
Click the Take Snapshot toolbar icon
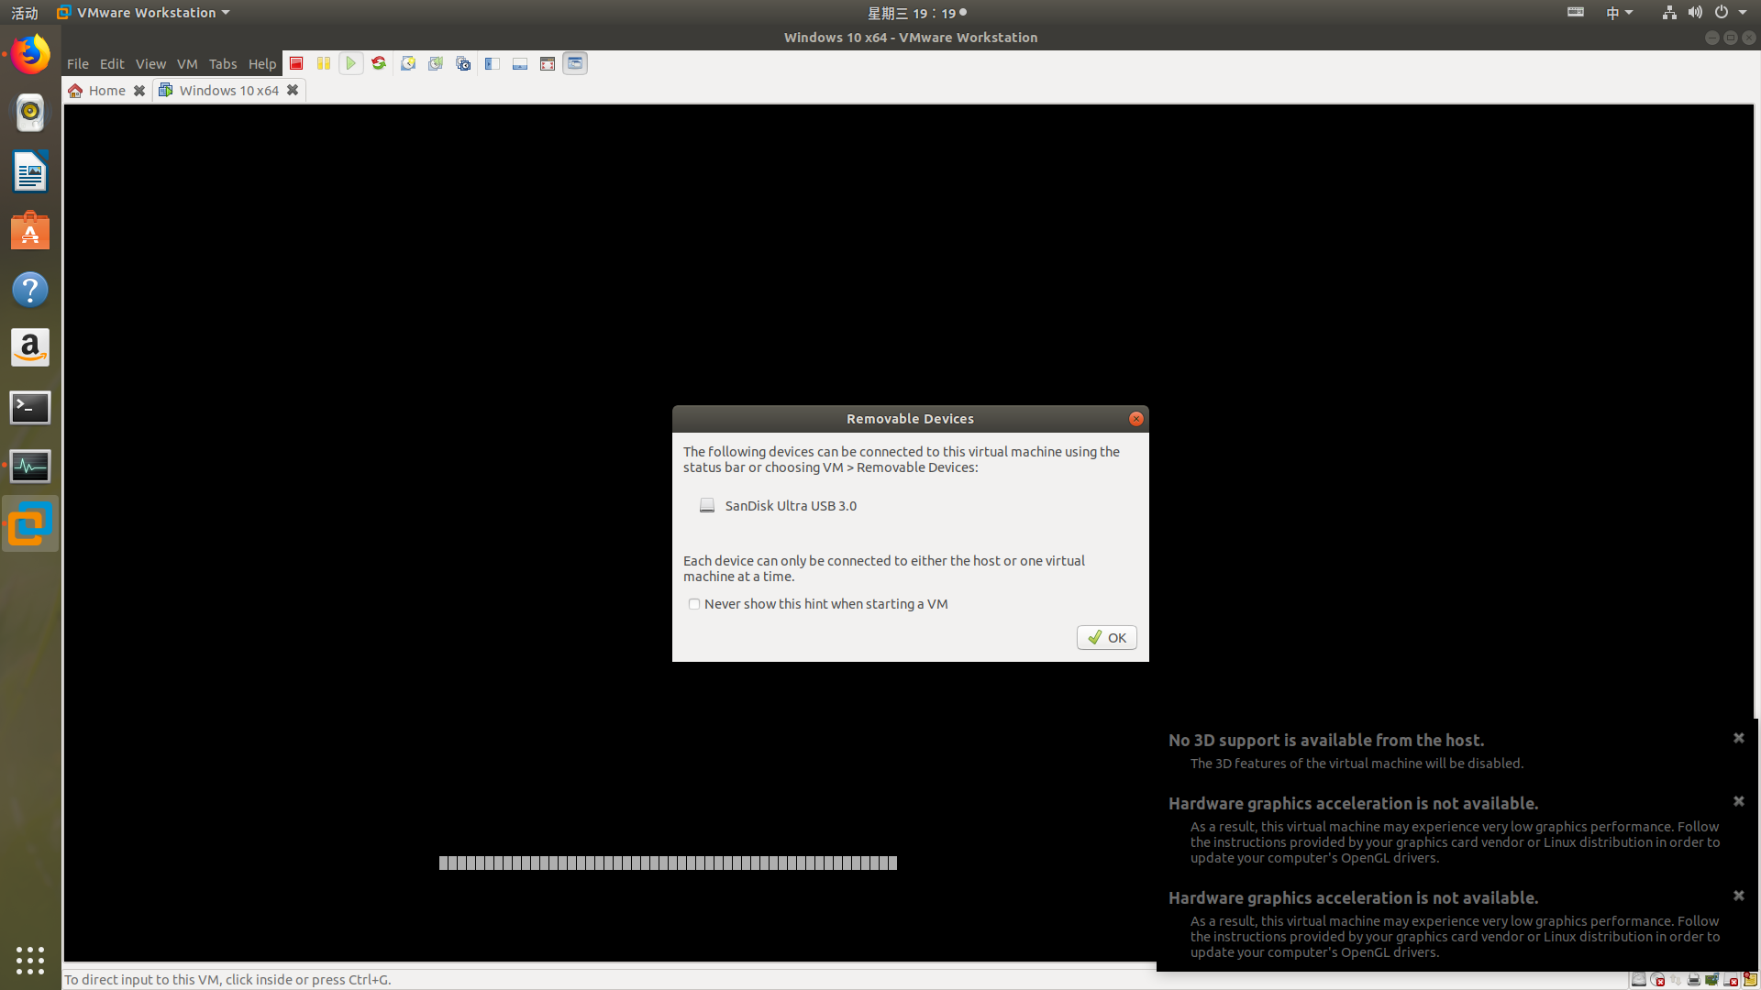(408, 63)
